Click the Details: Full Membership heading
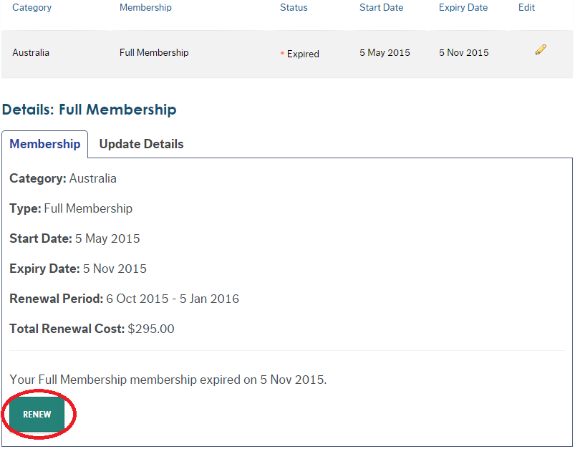575x449 pixels. [x=90, y=110]
